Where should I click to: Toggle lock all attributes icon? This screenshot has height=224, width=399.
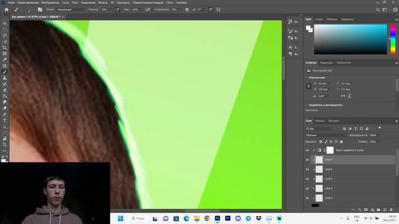click(x=342, y=142)
